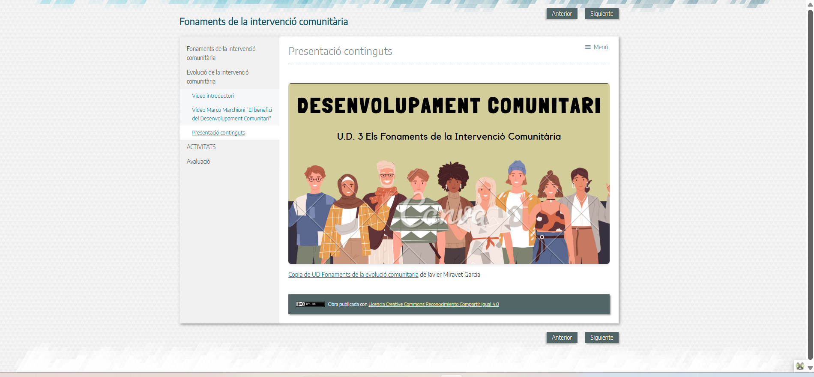
Task: Follow the Copia de UD Fonaments link
Action: pos(353,275)
